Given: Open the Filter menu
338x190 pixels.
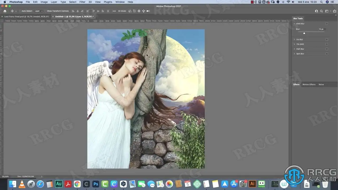Looking at the screenshot, I should 82,2.
